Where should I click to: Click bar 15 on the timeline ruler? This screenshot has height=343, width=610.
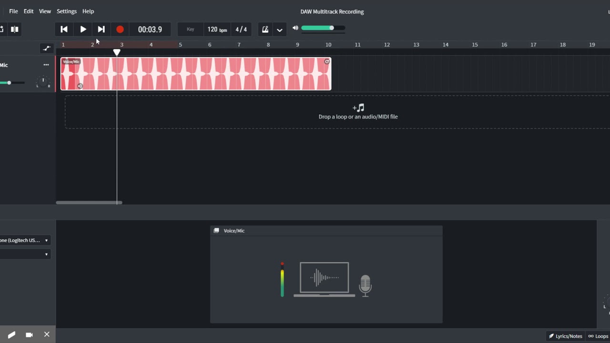[475, 45]
